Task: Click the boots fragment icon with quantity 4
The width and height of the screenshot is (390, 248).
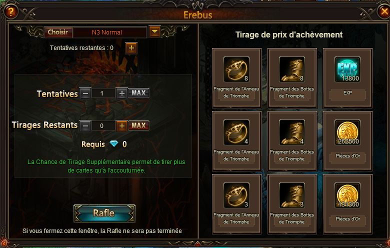Action: tap(292, 132)
